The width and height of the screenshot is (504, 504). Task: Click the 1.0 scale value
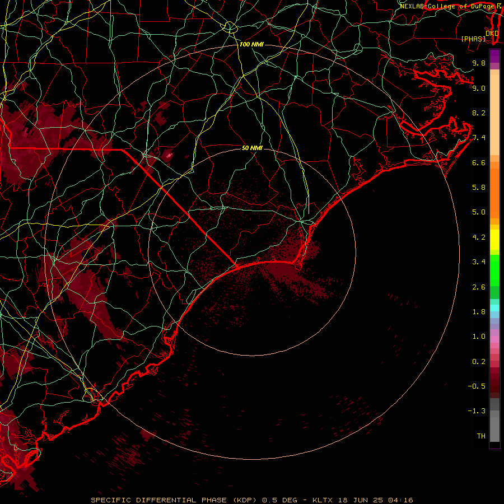(x=479, y=337)
